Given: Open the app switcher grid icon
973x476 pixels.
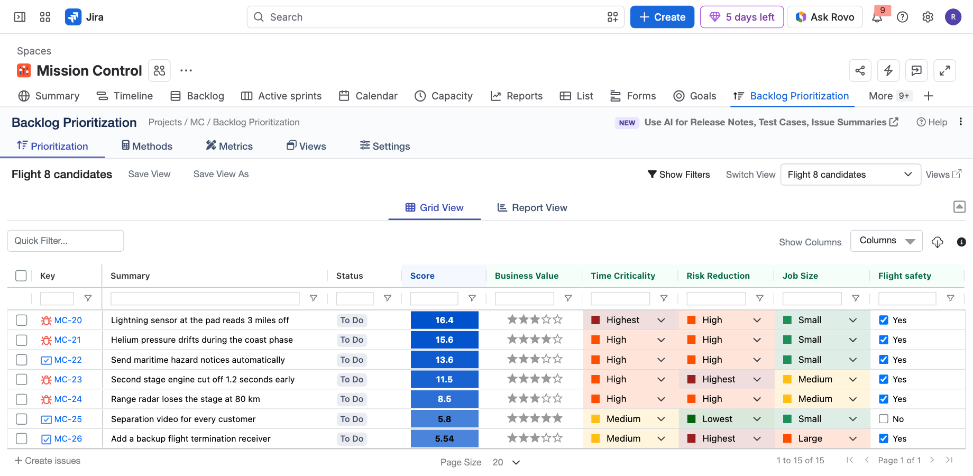Looking at the screenshot, I should pyautogui.click(x=45, y=17).
